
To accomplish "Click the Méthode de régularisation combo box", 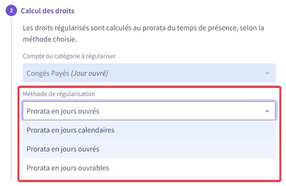I will coord(149,111).
